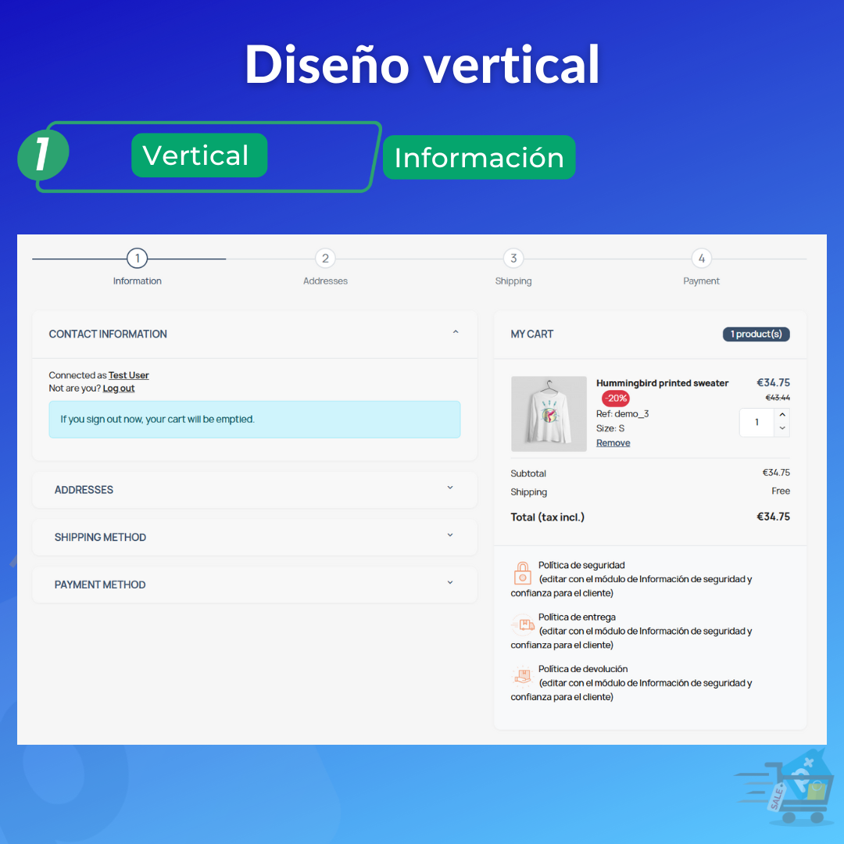Select step circle 1 labeled Information
The image size is (844, 844).
coord(137,258)
